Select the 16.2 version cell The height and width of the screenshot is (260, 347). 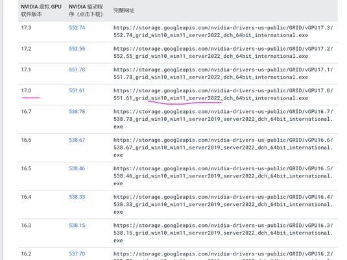coord(26,253)
